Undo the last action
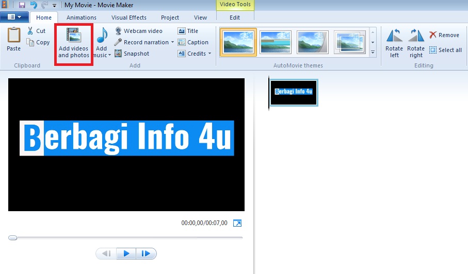 tap(34, 5)
